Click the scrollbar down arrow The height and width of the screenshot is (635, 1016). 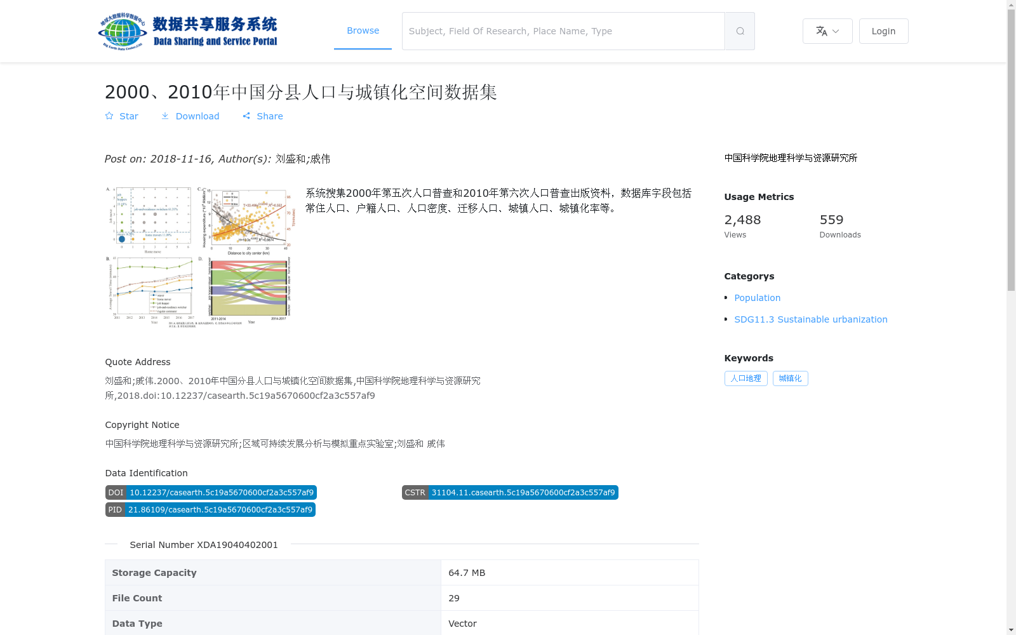tap(1011, 630)
